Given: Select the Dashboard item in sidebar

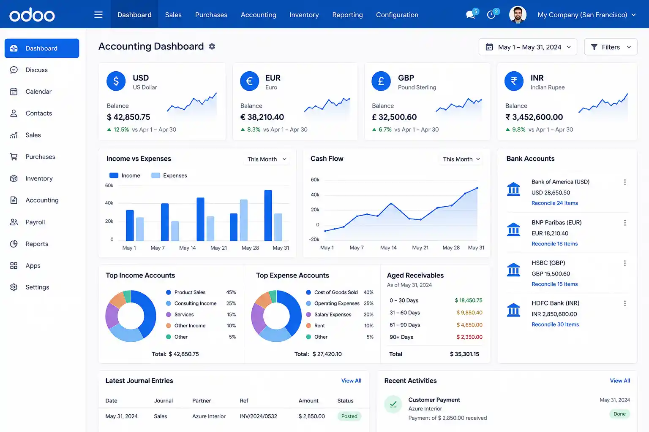Looking at the screenshot, I should click(x=42, y=49).
